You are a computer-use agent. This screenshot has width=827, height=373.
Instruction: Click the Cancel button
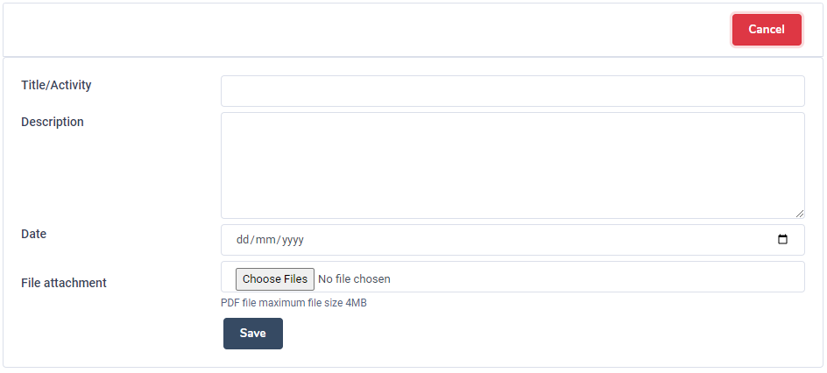tap(767, 30)
